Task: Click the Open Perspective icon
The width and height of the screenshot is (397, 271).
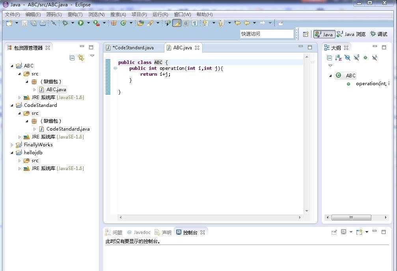Action: (x=306, y=34)
